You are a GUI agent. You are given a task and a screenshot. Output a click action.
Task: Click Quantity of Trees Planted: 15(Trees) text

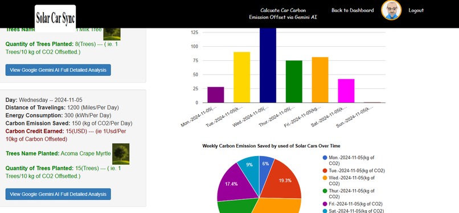coord(63,173)
